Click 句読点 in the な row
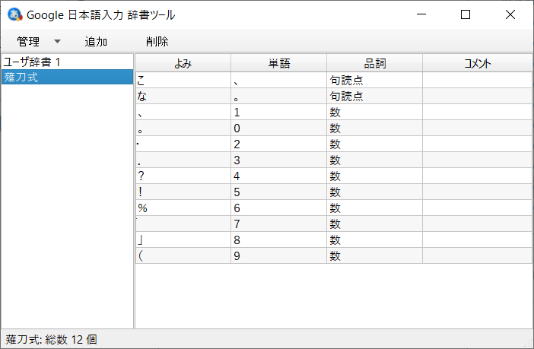Image resolution: width=534 pixels, height=349 pixels. (374, 96)
